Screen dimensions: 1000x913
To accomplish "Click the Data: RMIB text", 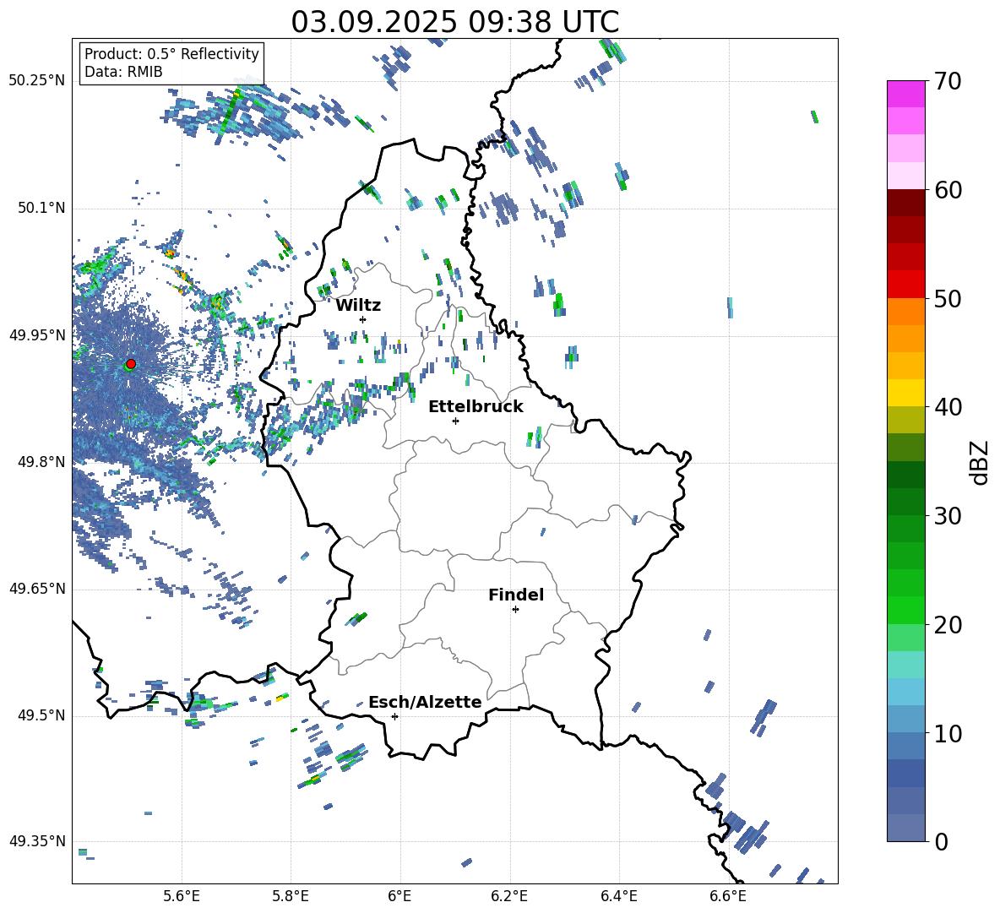I will tap(123, 72).
